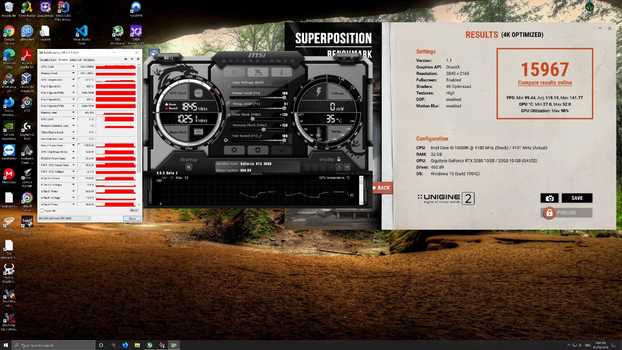Open TeamViewer desktop icon
Image resolution: width=622 pixels, height=350 pixels.
9,153
